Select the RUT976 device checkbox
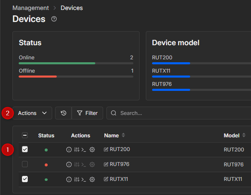 (x=25, y=164)
